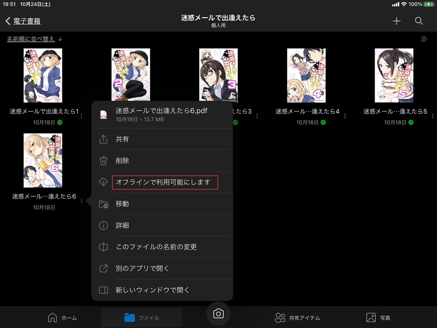Open cover thumbnail of volume 5
This screenshot has width=437, height=328.
(394, 75)
